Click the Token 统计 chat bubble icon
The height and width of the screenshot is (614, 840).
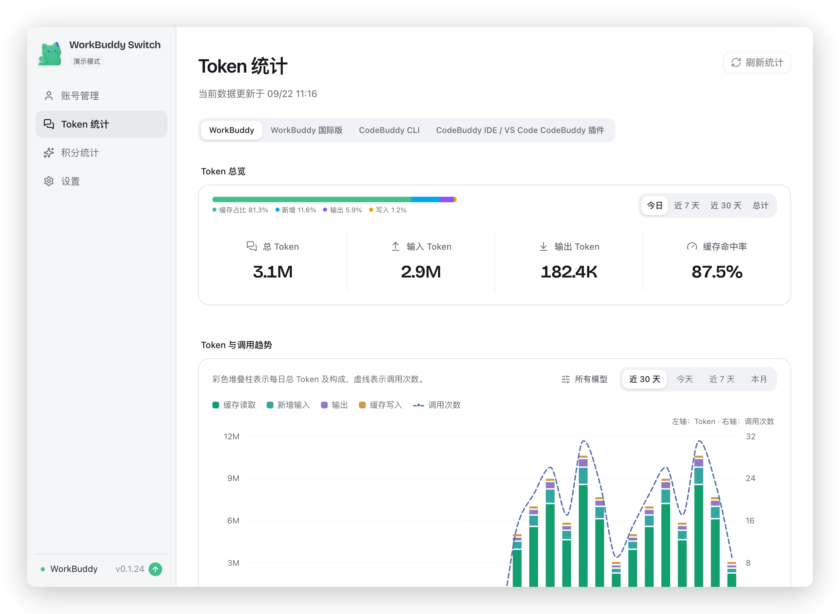(x=49, y=124)
